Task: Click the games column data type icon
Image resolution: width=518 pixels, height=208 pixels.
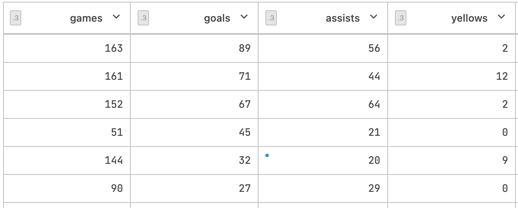Action: (16, 18)
